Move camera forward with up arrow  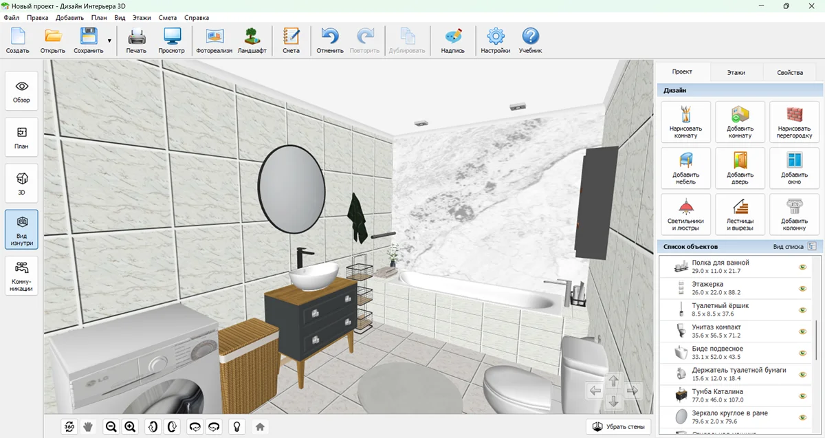pyautogui.click(x=614, y=380)
